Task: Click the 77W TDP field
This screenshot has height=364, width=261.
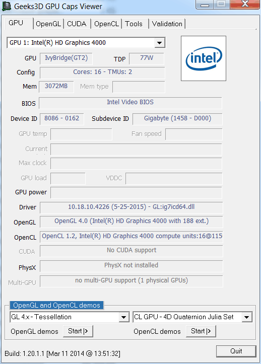Action: tap(147, 58)
